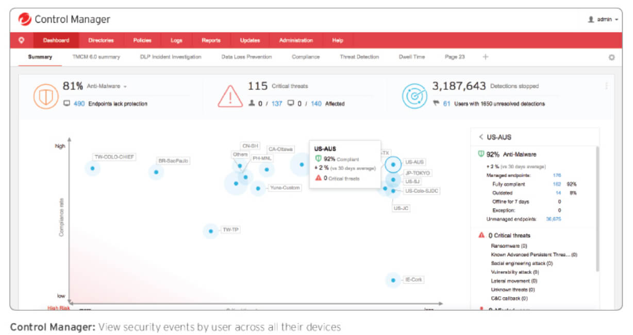
Task: Click the location pin icon in red menu bar
Action: tap(21, 40)
